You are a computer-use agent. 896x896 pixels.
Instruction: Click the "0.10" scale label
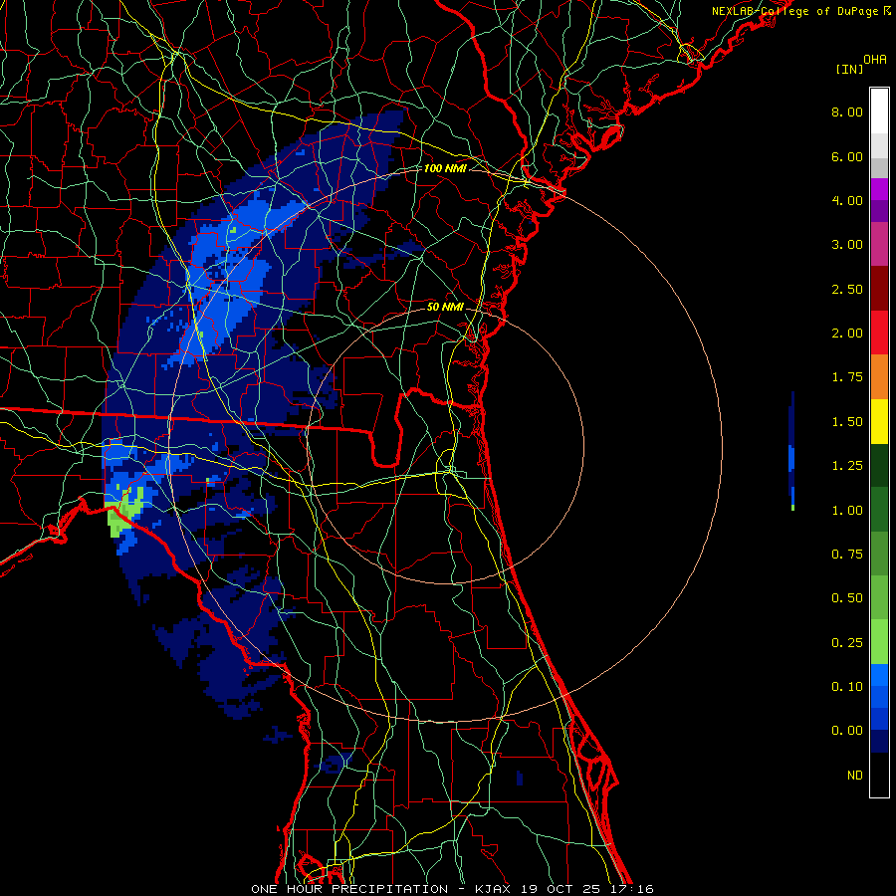(x=847, y=687)
